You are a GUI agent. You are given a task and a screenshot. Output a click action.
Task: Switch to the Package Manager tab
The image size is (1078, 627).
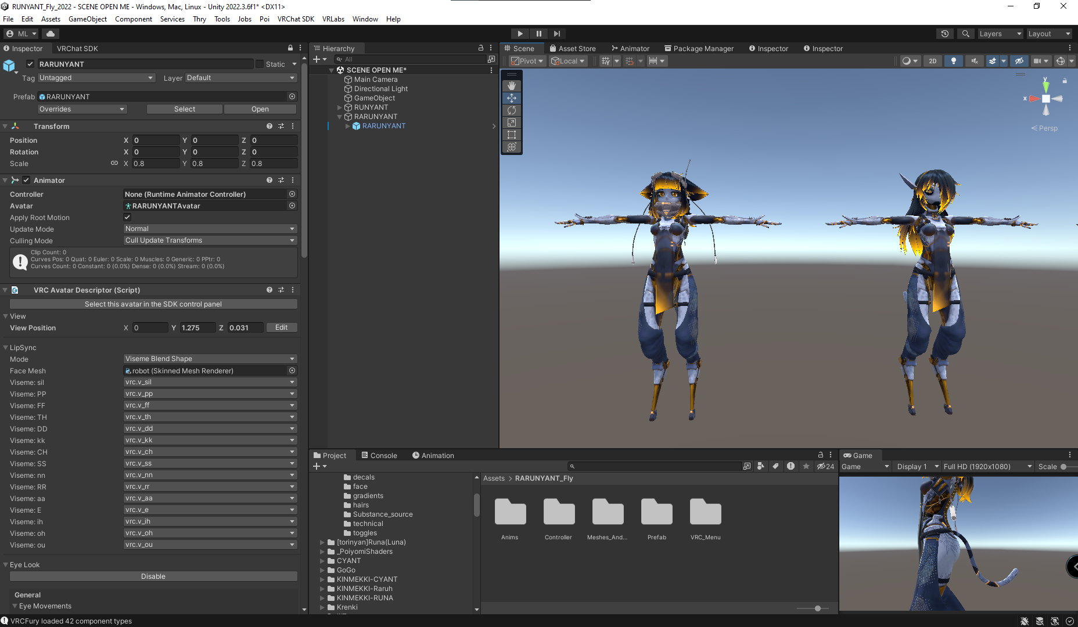click(699, 48)
